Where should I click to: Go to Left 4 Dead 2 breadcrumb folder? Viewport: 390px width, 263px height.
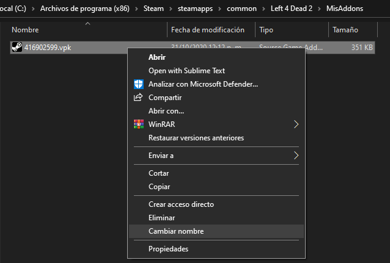292,9
